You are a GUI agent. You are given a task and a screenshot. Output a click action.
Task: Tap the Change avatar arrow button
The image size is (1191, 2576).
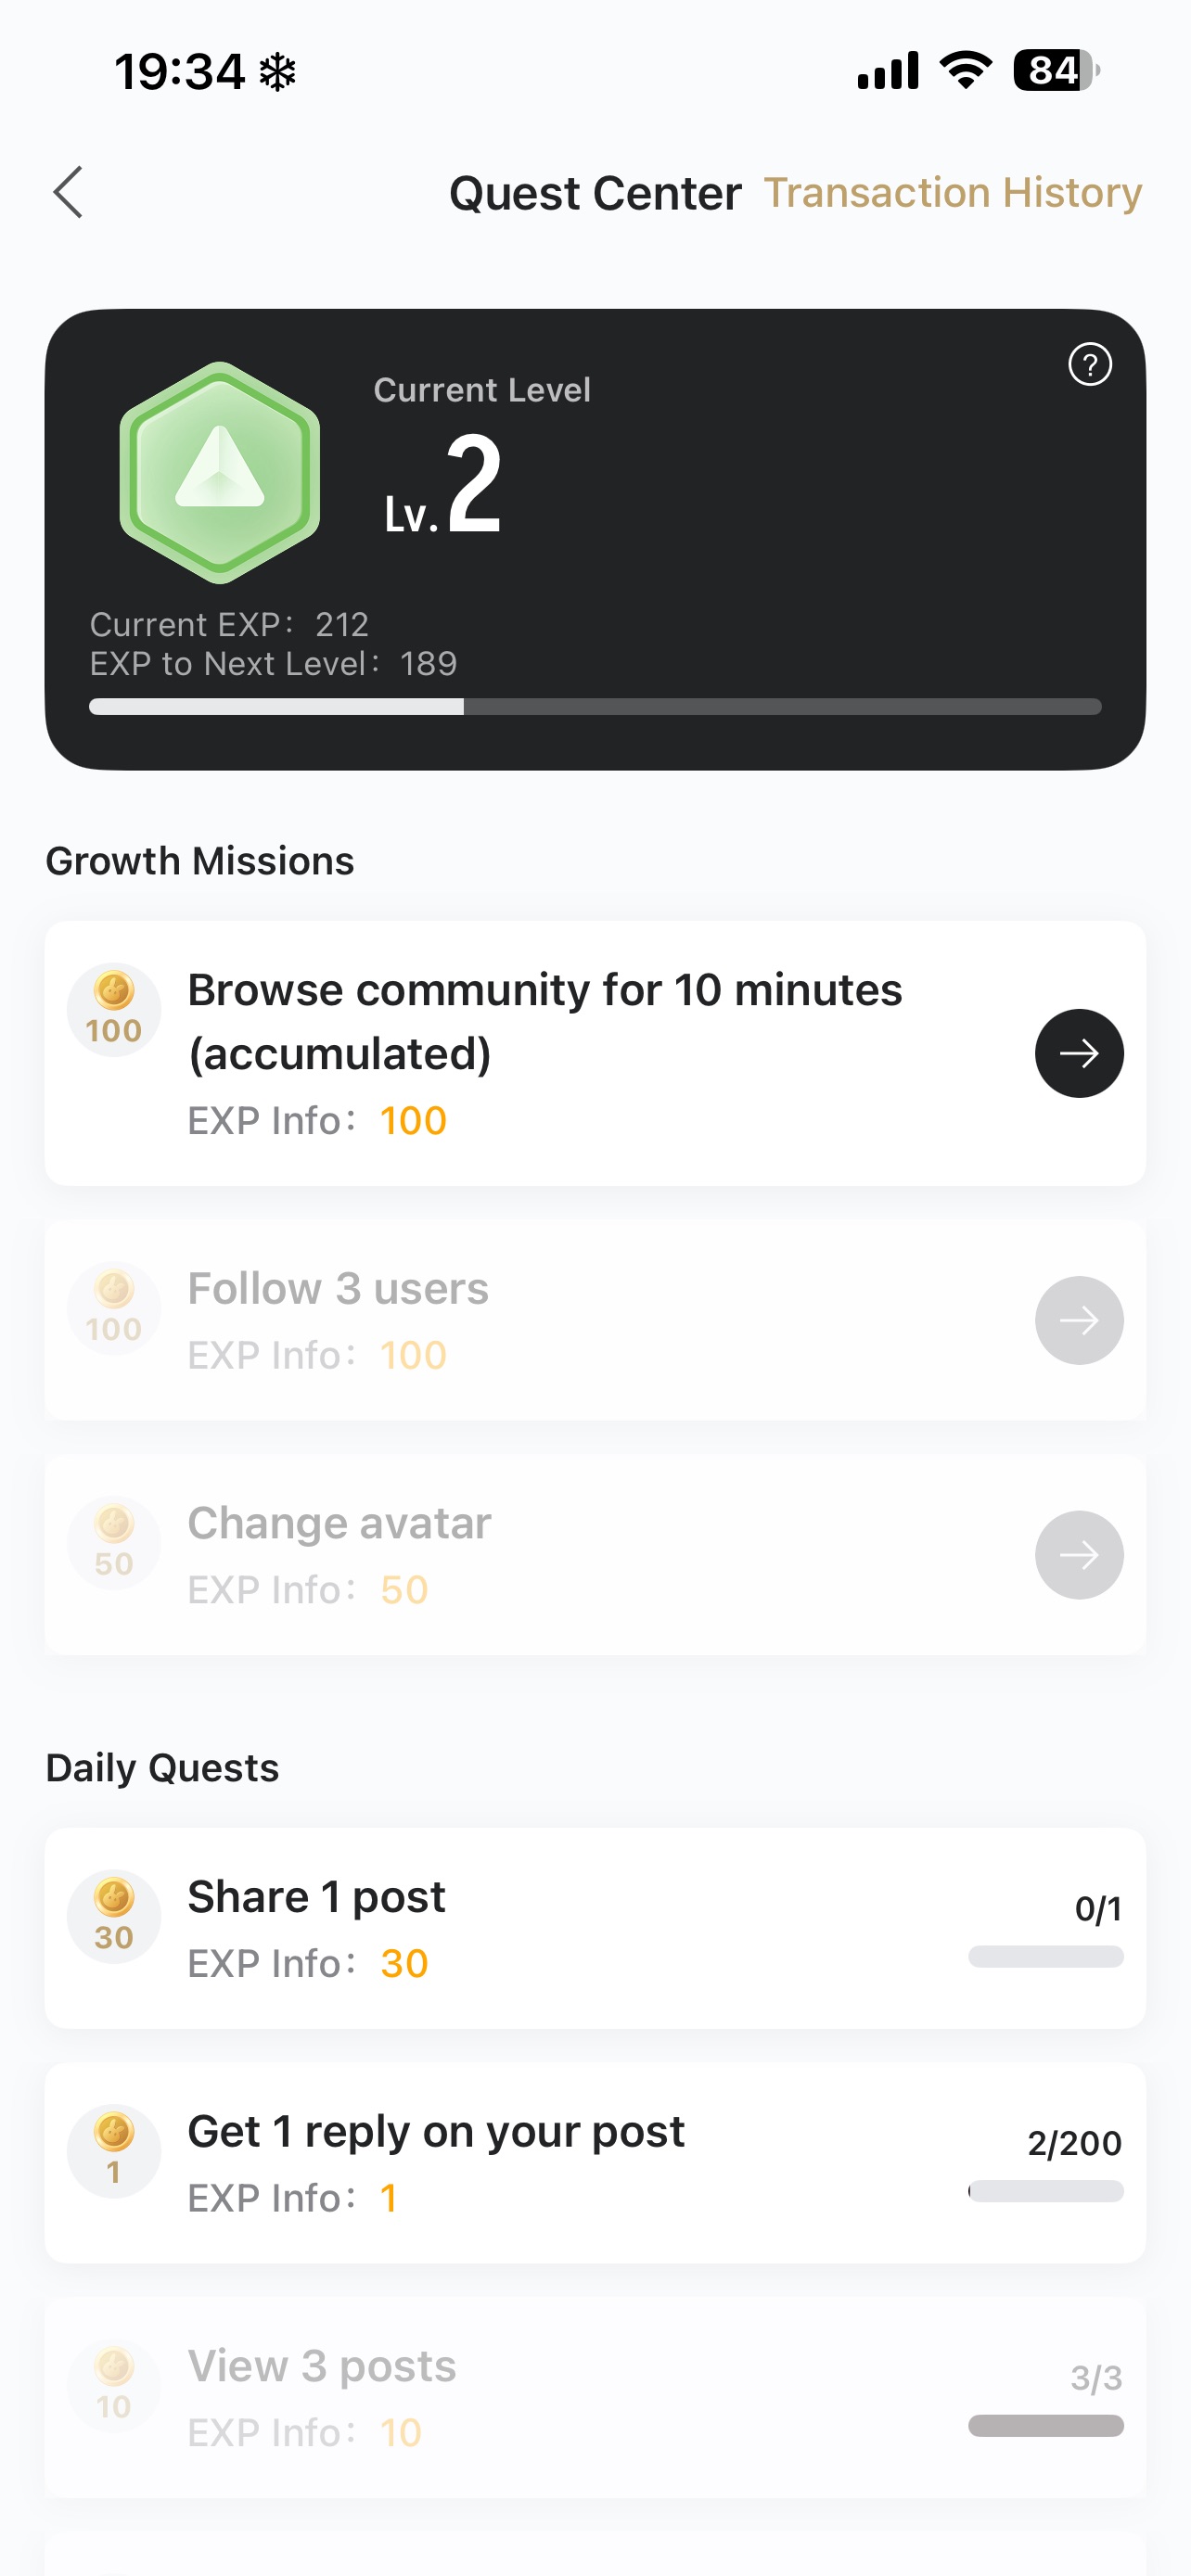1078,1555
